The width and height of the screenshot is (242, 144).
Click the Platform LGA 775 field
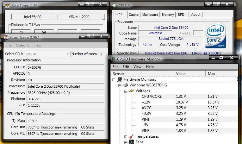65,99
